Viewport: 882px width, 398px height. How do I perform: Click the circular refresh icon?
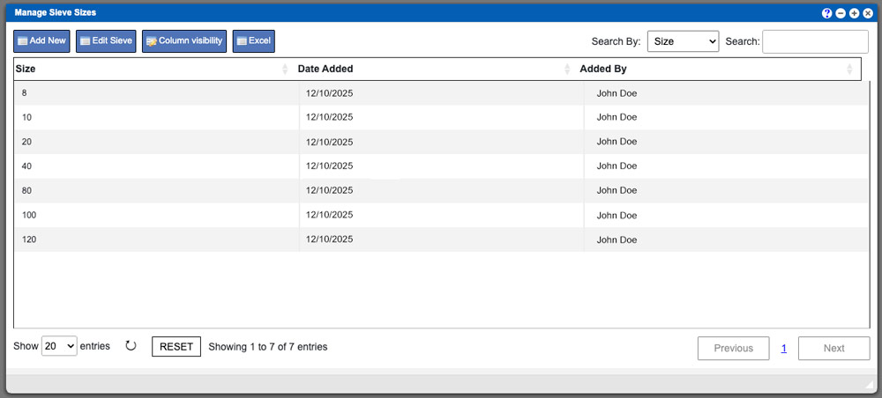point(131,346)
